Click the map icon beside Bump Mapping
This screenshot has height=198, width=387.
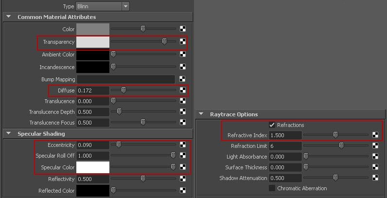[x=183, y=79]
